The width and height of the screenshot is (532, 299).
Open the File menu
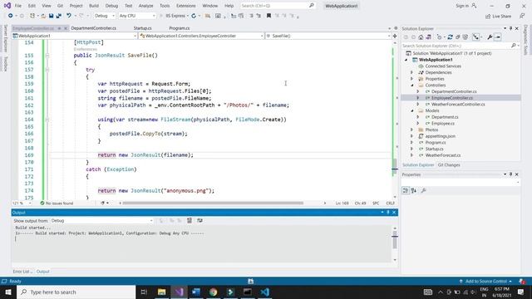coord(18,6)
